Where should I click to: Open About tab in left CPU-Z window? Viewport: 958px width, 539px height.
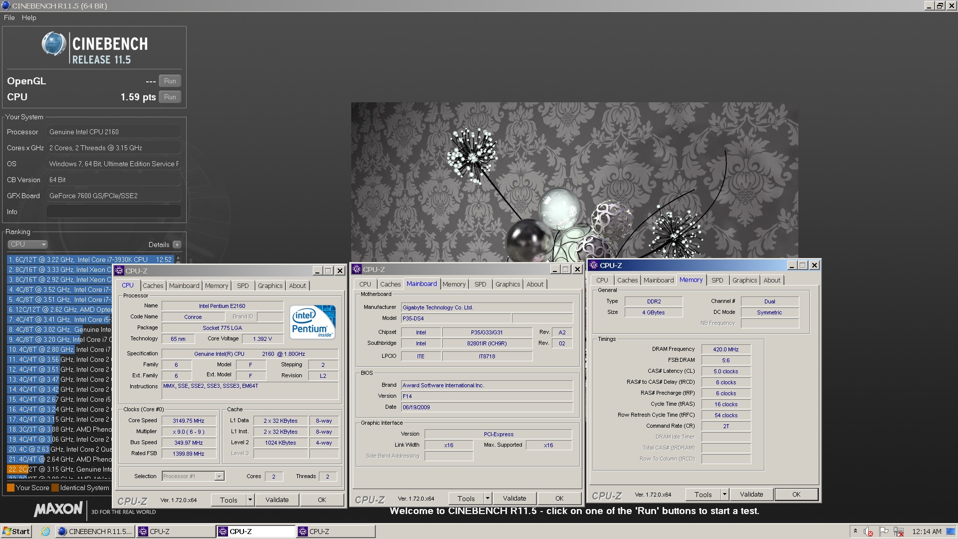pyautogui.click(x=297, y=285)
